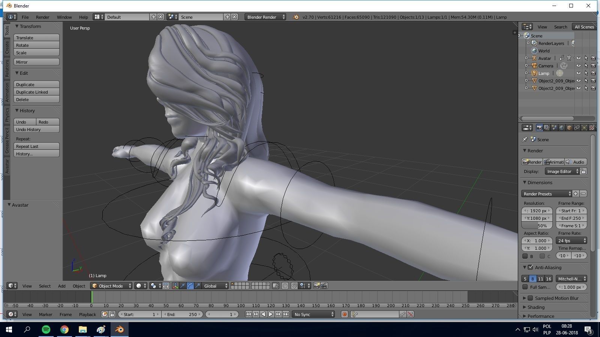Select 16 anti-aliasing samples
This screenshot has height=337, width=600.
[x=549, y=279]
